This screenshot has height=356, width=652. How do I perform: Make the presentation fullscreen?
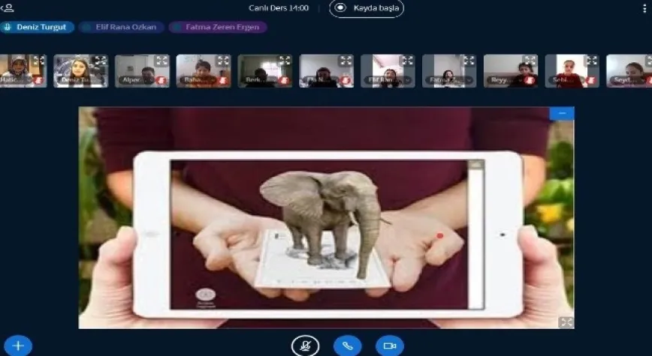[x=565, y=322]
